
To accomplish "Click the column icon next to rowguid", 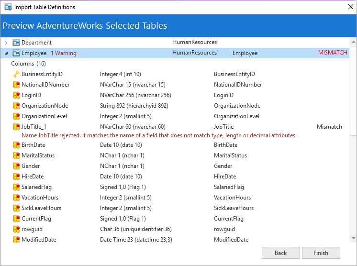I will click(x=16, y=229).
